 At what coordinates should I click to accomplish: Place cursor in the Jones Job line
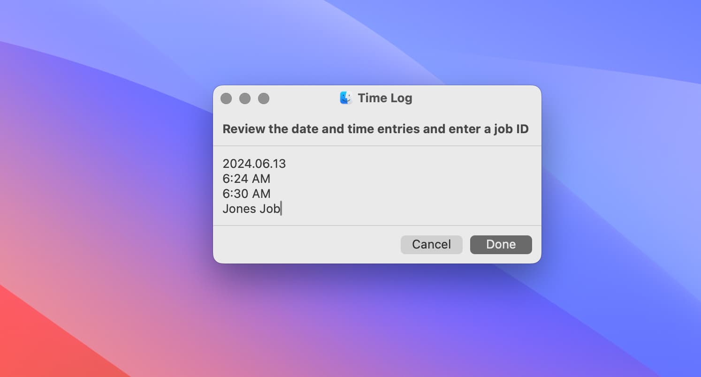[251, 208]
